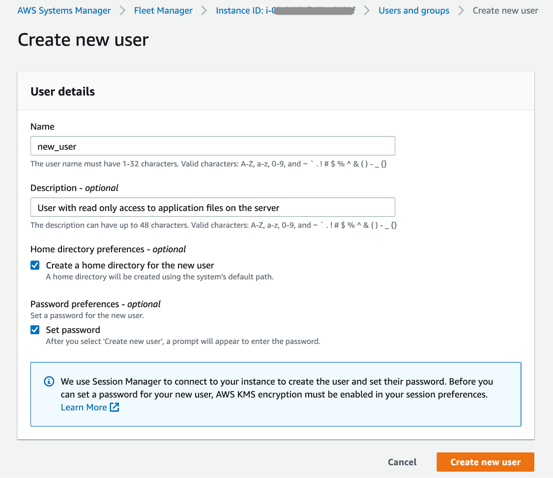The height and width of the screenshot is (478, 553).
Task: Click the chevron after Fleet Manager breadcrumb
Action: 203,10
